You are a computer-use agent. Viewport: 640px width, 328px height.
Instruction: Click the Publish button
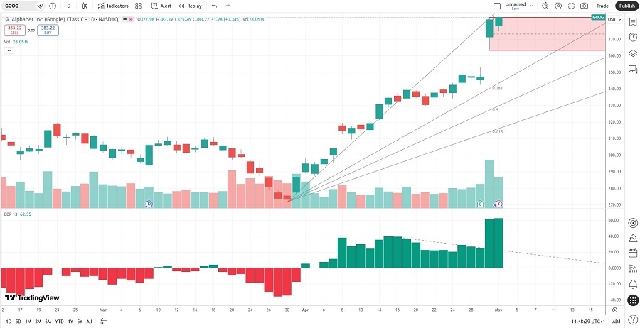point(626,6)
